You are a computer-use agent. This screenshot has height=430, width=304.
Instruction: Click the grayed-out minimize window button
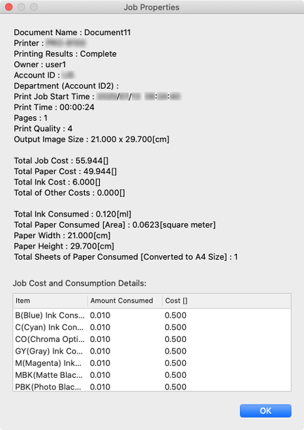point(22,7)
